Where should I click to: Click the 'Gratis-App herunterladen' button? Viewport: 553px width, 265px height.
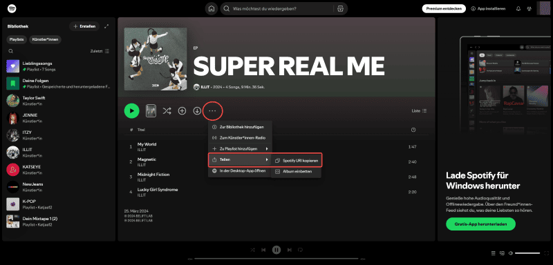pyautogui.click(x=480, y=224)
